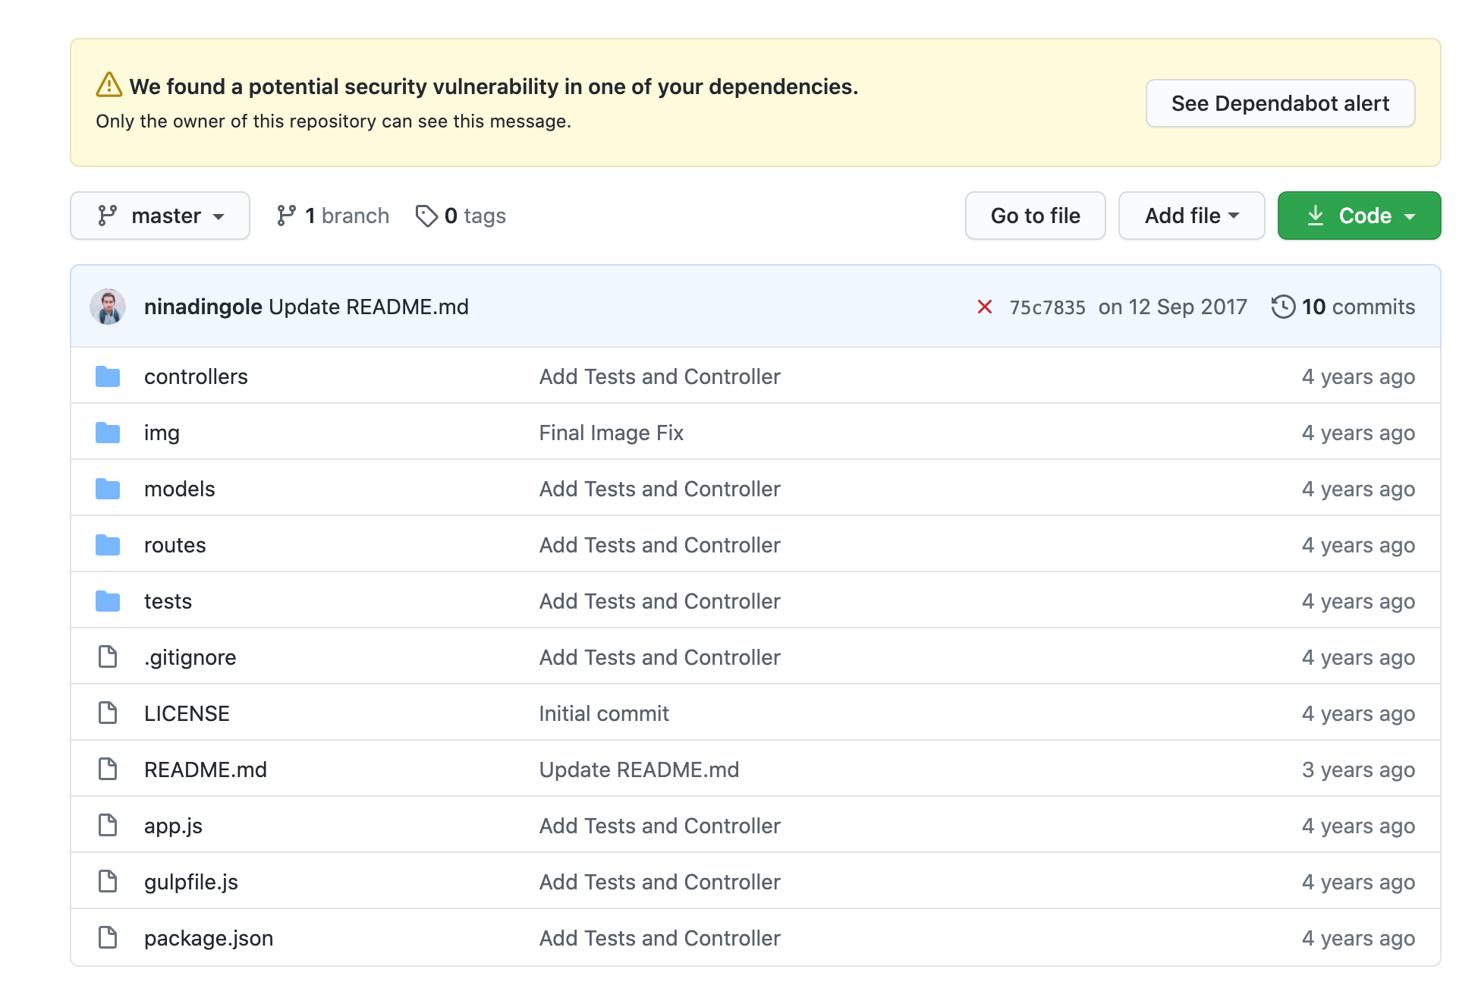Viewport: 1478px width, 982px height.
Task: Click the package.json file icon
Action: (108, 938)
